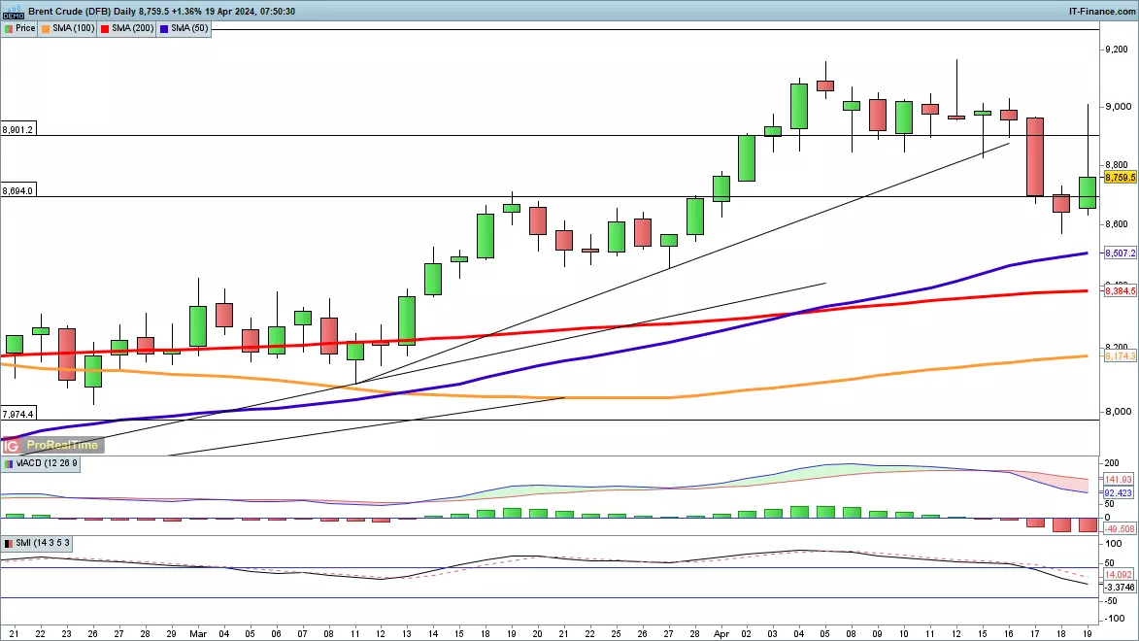1139x641 pixels.
Task: Click the 17 date label on the time axis
Action: point(1034,634)
